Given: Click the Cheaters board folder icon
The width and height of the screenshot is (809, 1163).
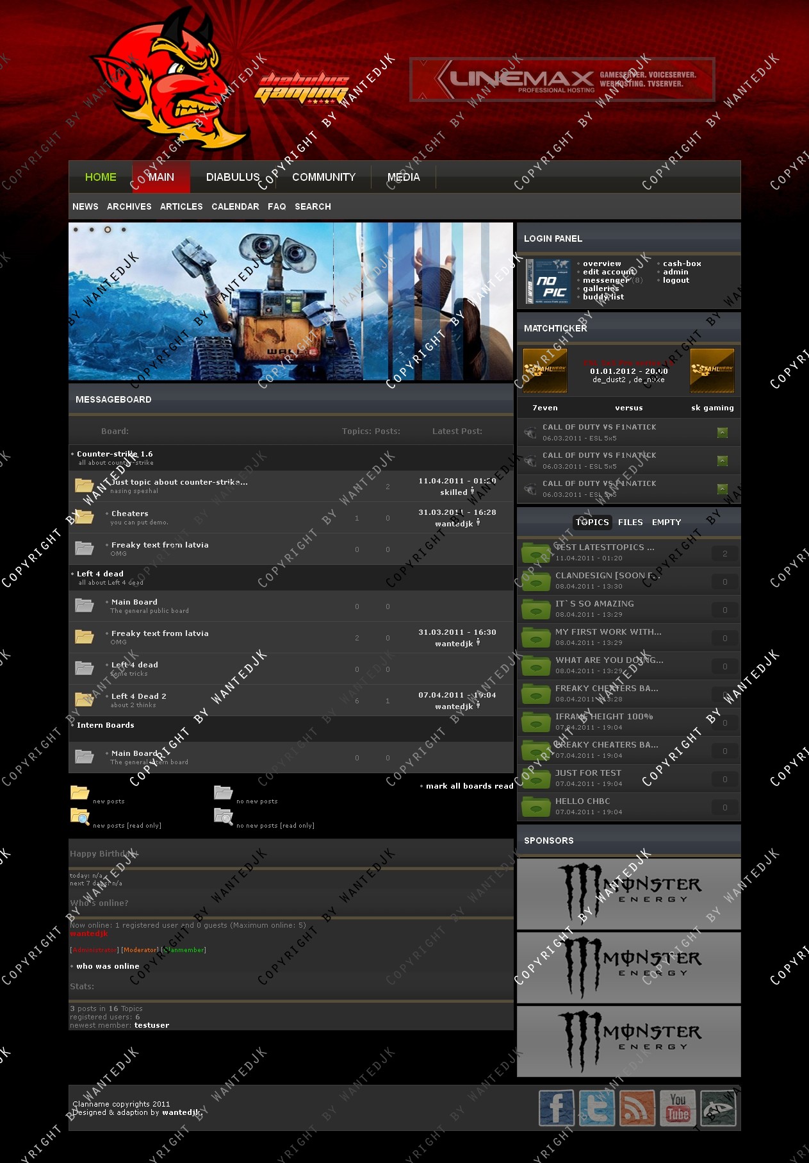Looking at the screenshot, I should coord(84,517).
